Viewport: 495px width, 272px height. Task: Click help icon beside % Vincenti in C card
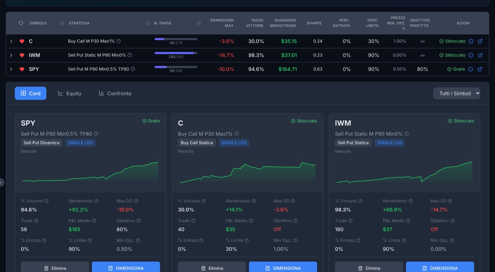coord(203,201)
